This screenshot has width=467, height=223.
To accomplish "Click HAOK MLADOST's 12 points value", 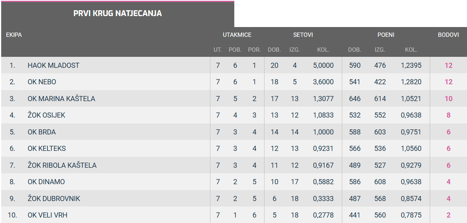I will pyautogui.click(x=449, y=65).
